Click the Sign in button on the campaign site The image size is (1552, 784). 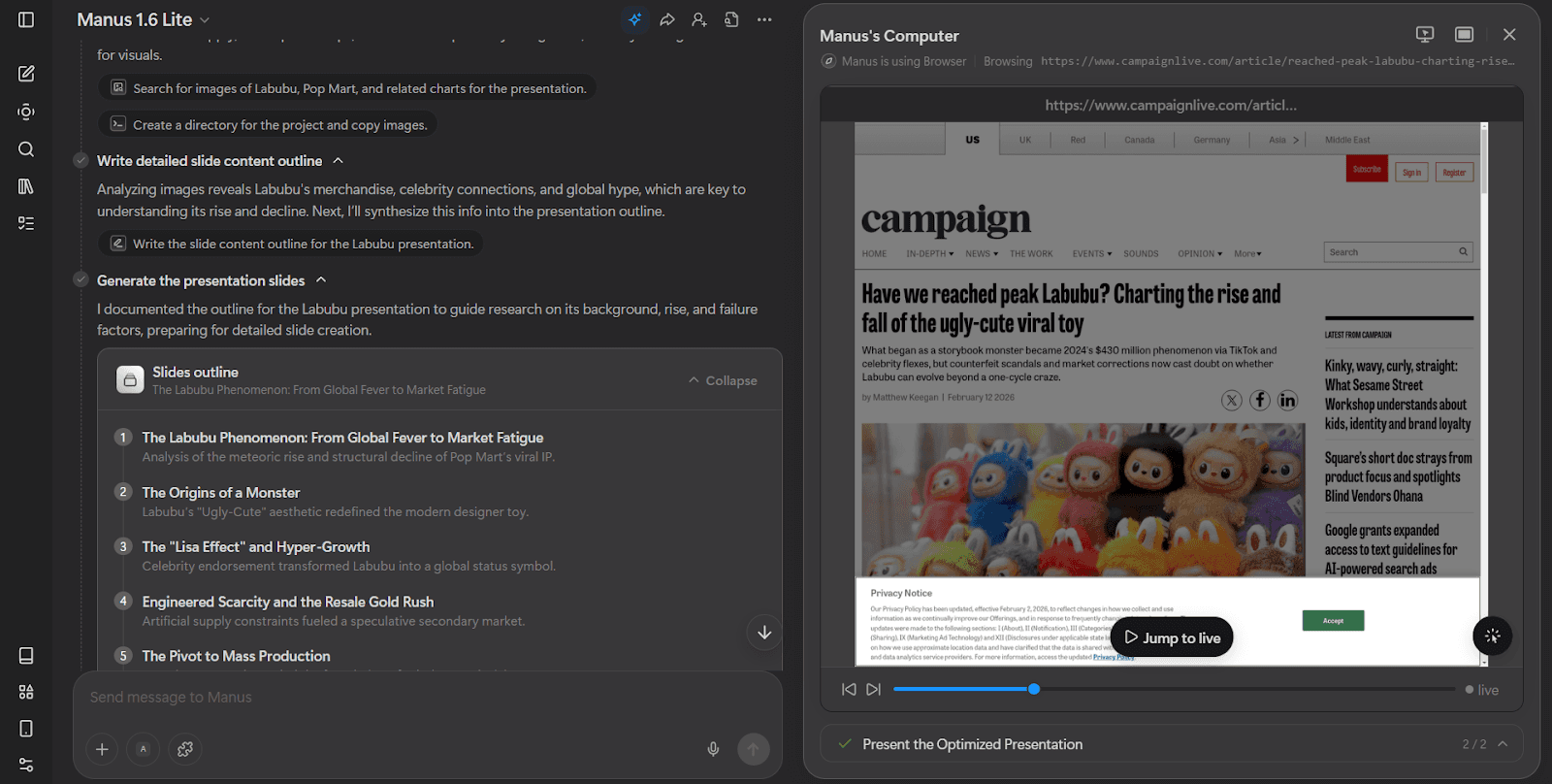pyautogui.click(x=1411, y=173)
